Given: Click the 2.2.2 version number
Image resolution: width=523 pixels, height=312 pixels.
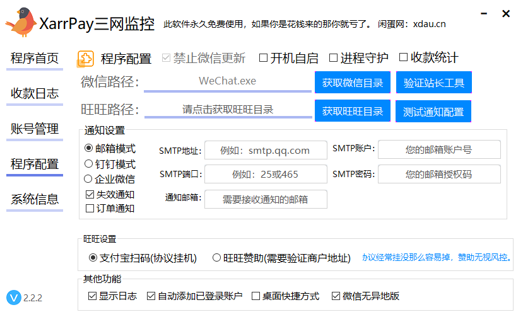Looking at the screenshot, I should pos(33,298).
